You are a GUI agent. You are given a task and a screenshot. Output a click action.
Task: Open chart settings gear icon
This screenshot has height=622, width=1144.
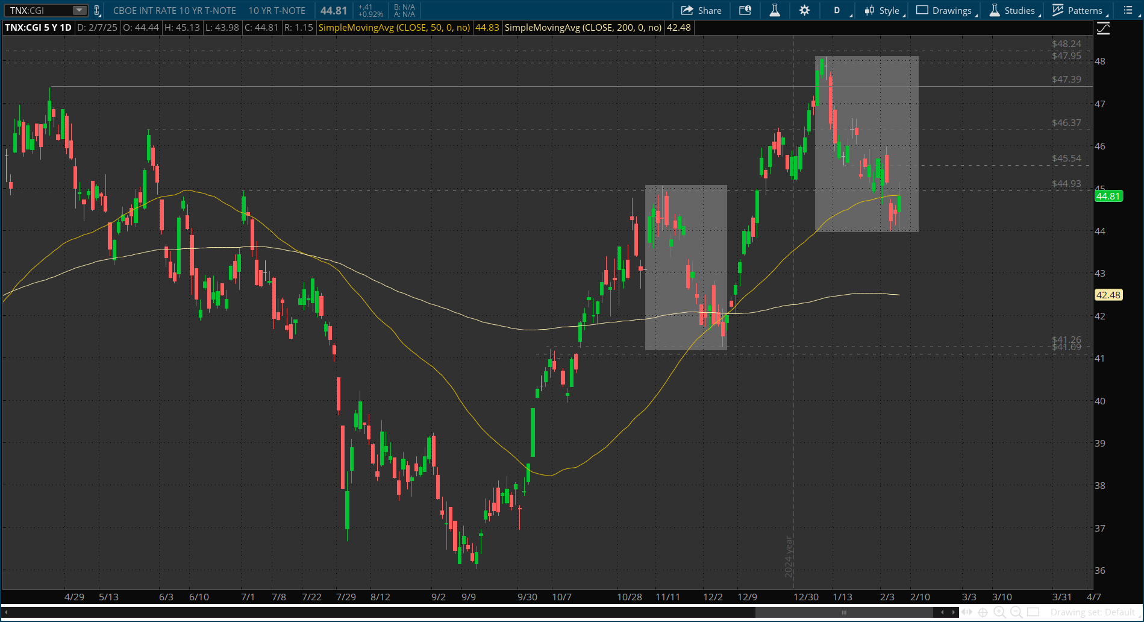coord(805,10)
